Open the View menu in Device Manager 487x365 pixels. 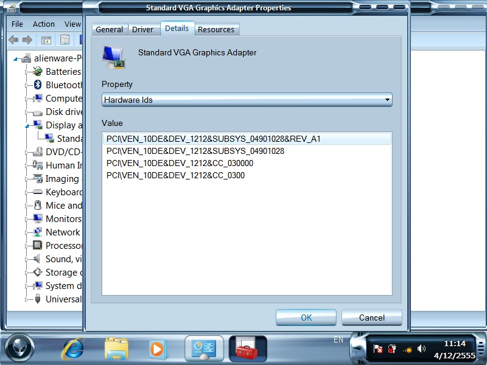(72, 24)
